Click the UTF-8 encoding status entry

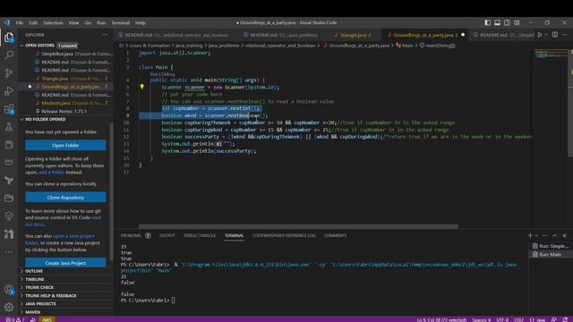(x=502, y=319)
